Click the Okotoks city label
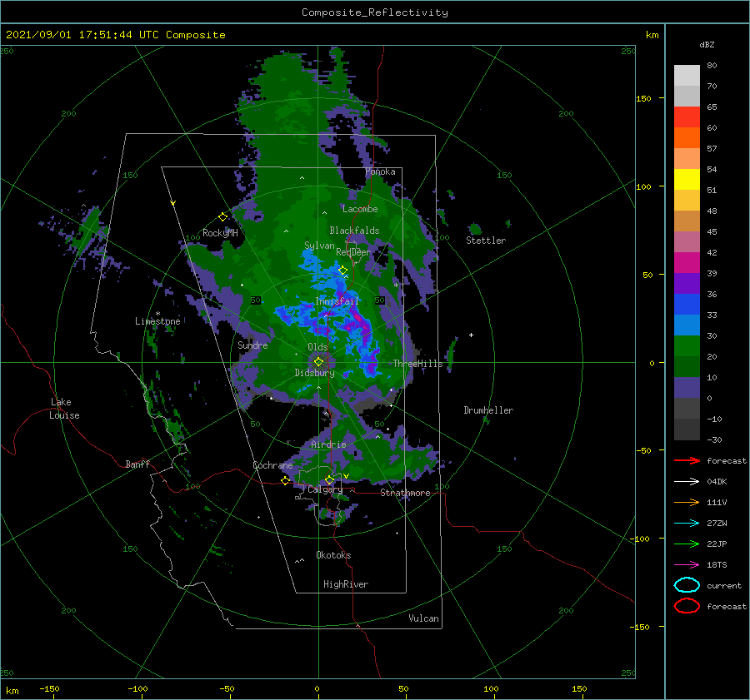 333,555
